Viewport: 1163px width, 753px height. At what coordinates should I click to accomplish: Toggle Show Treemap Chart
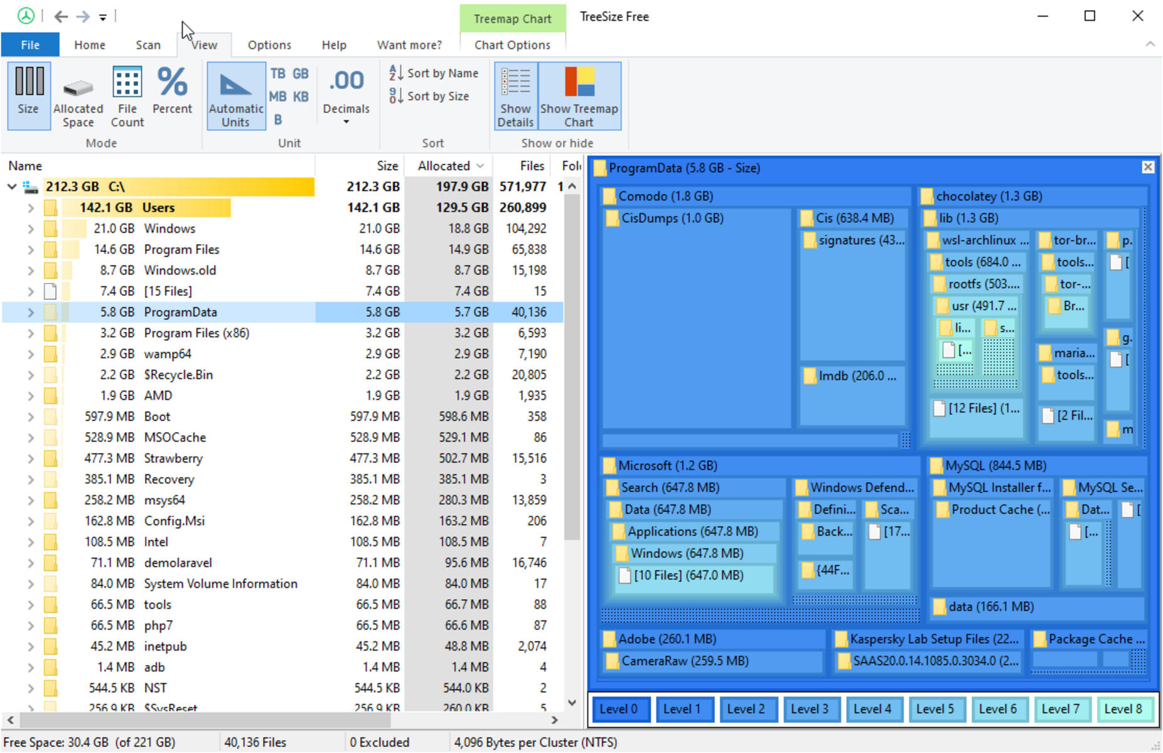point(579,95)
